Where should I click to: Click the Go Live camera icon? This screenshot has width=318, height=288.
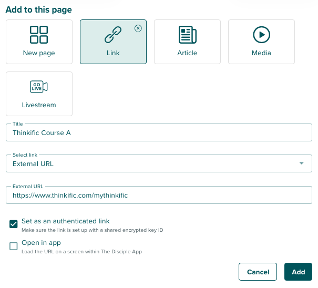point(39,87)
